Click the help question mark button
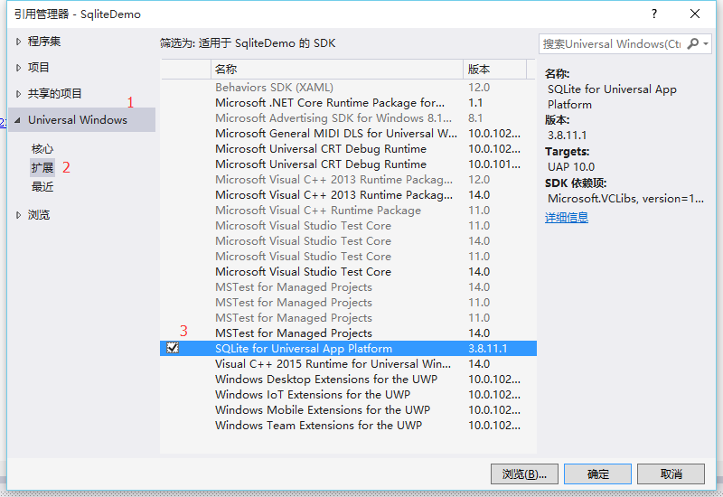This screenshot has height=497, width=723. [x=653, y=14]
